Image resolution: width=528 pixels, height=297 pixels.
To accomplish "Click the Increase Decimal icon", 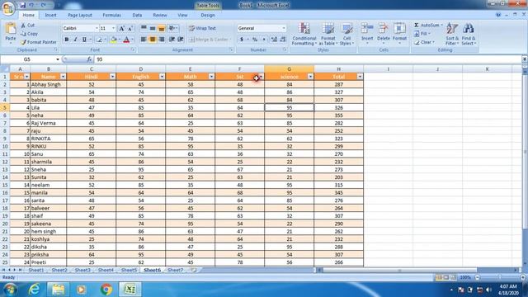I will 274,40.
